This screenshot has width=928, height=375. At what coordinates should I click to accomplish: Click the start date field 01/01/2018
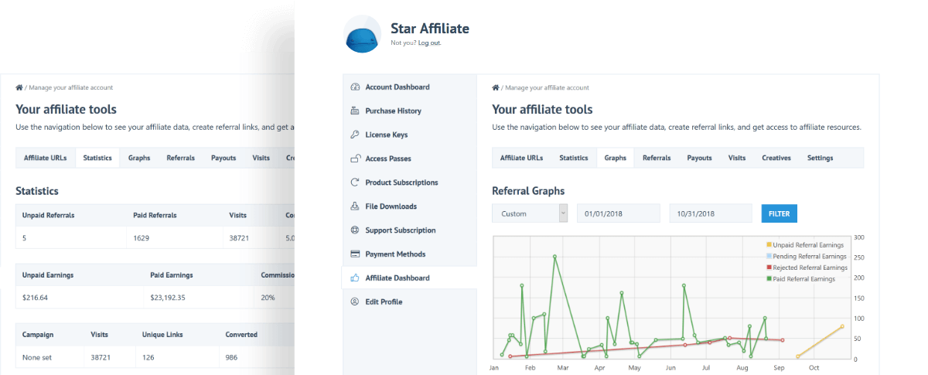tap(618, 213)
